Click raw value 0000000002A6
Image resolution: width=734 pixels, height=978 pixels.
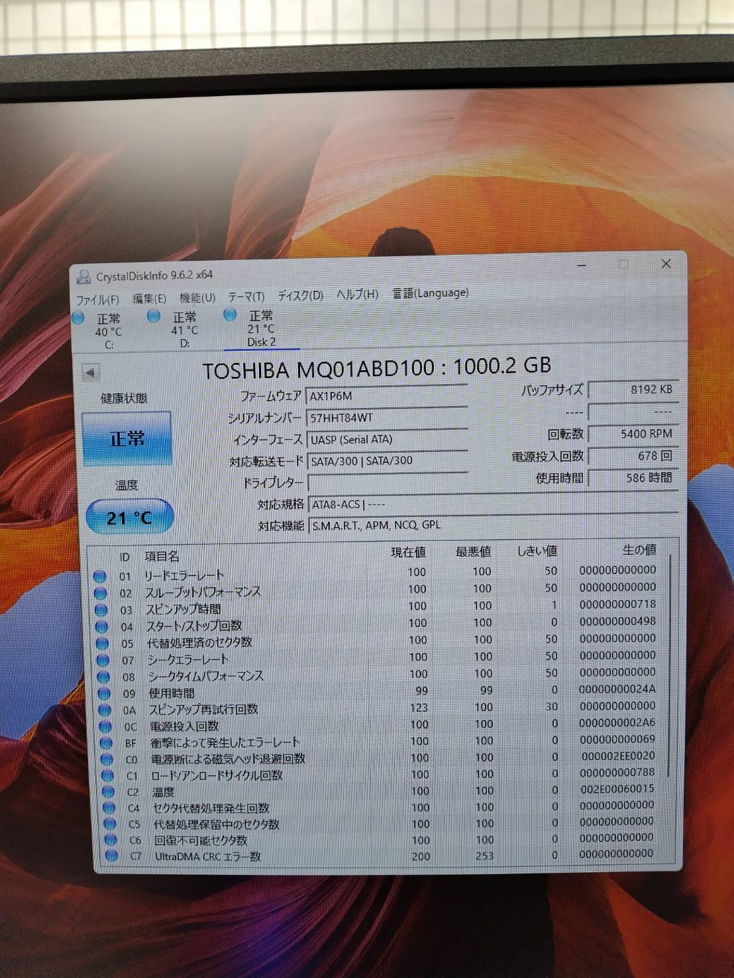617,722
